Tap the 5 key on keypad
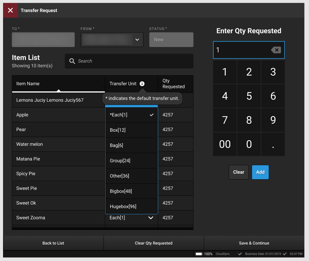 click(249, 96)
